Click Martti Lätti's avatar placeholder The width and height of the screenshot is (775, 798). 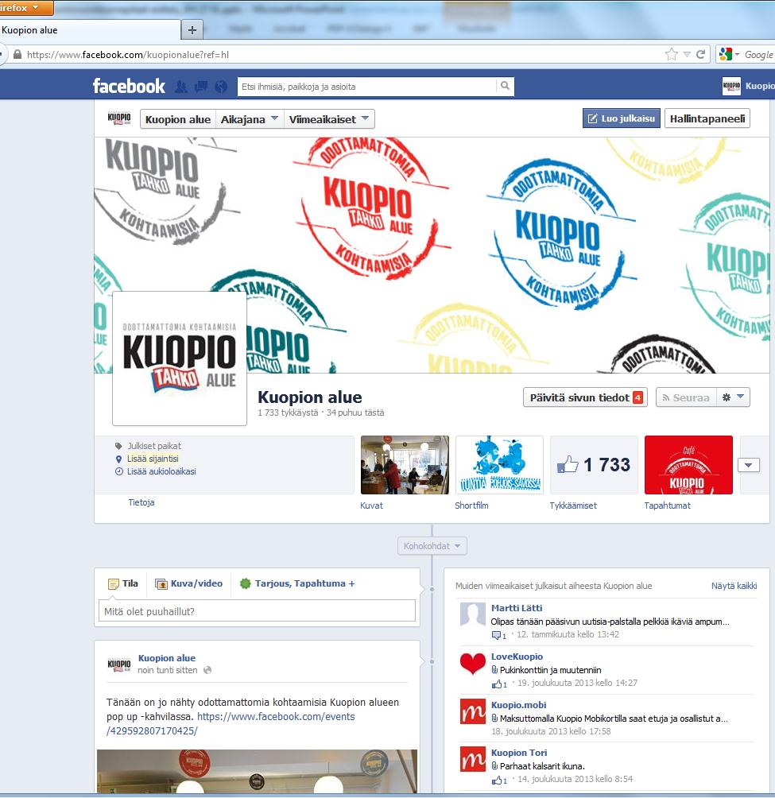pos(473,615)
